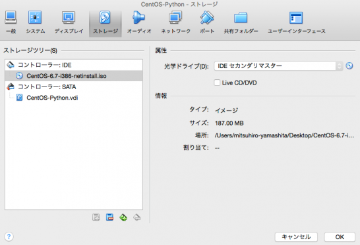Click the 割り当て value showing --
Screen dimensions: 360x245
(217, 148)
